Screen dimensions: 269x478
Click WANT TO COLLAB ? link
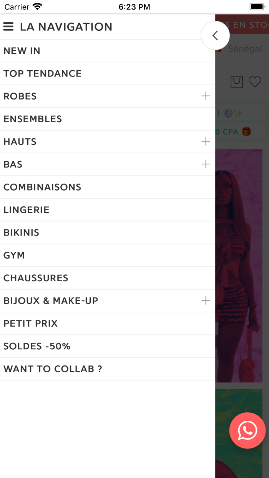click(53, 369)
